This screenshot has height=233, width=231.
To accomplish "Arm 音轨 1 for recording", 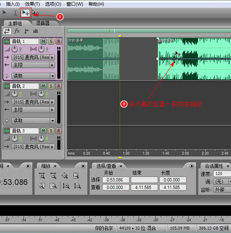I will coord(59,41).
